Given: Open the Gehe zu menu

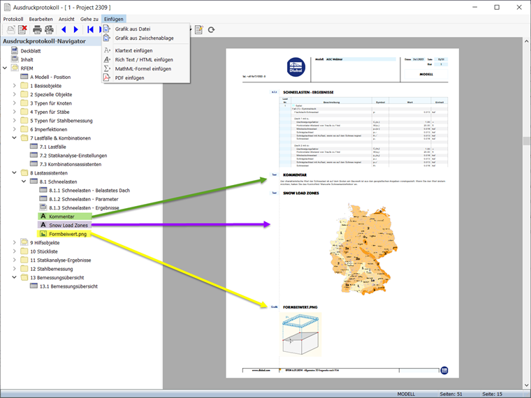Looking at the screenshot, I should (x=89, y=19).
